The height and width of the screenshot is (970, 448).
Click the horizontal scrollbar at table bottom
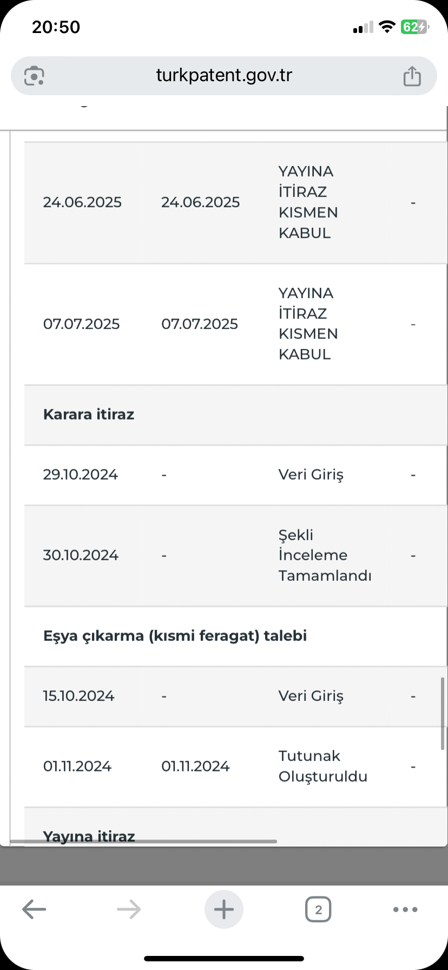[143, 842]
